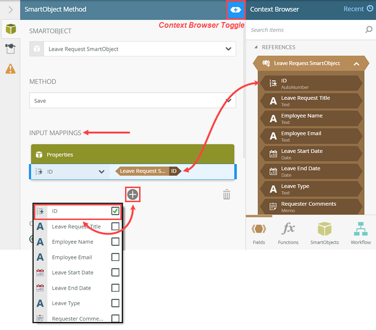Click the search magnifier icon

click(x=369, y=30)
